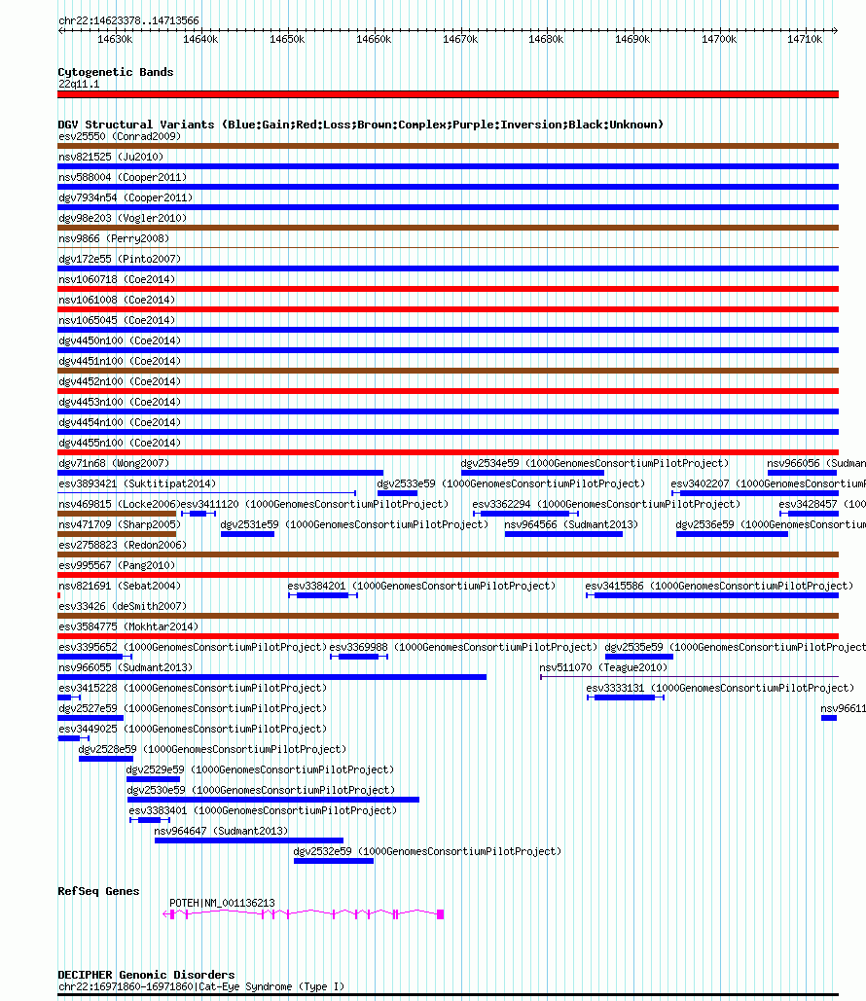
Task: Click the brown bar under dgv4451n100 (Coe2014)
Action: click(x=448, y=371)
